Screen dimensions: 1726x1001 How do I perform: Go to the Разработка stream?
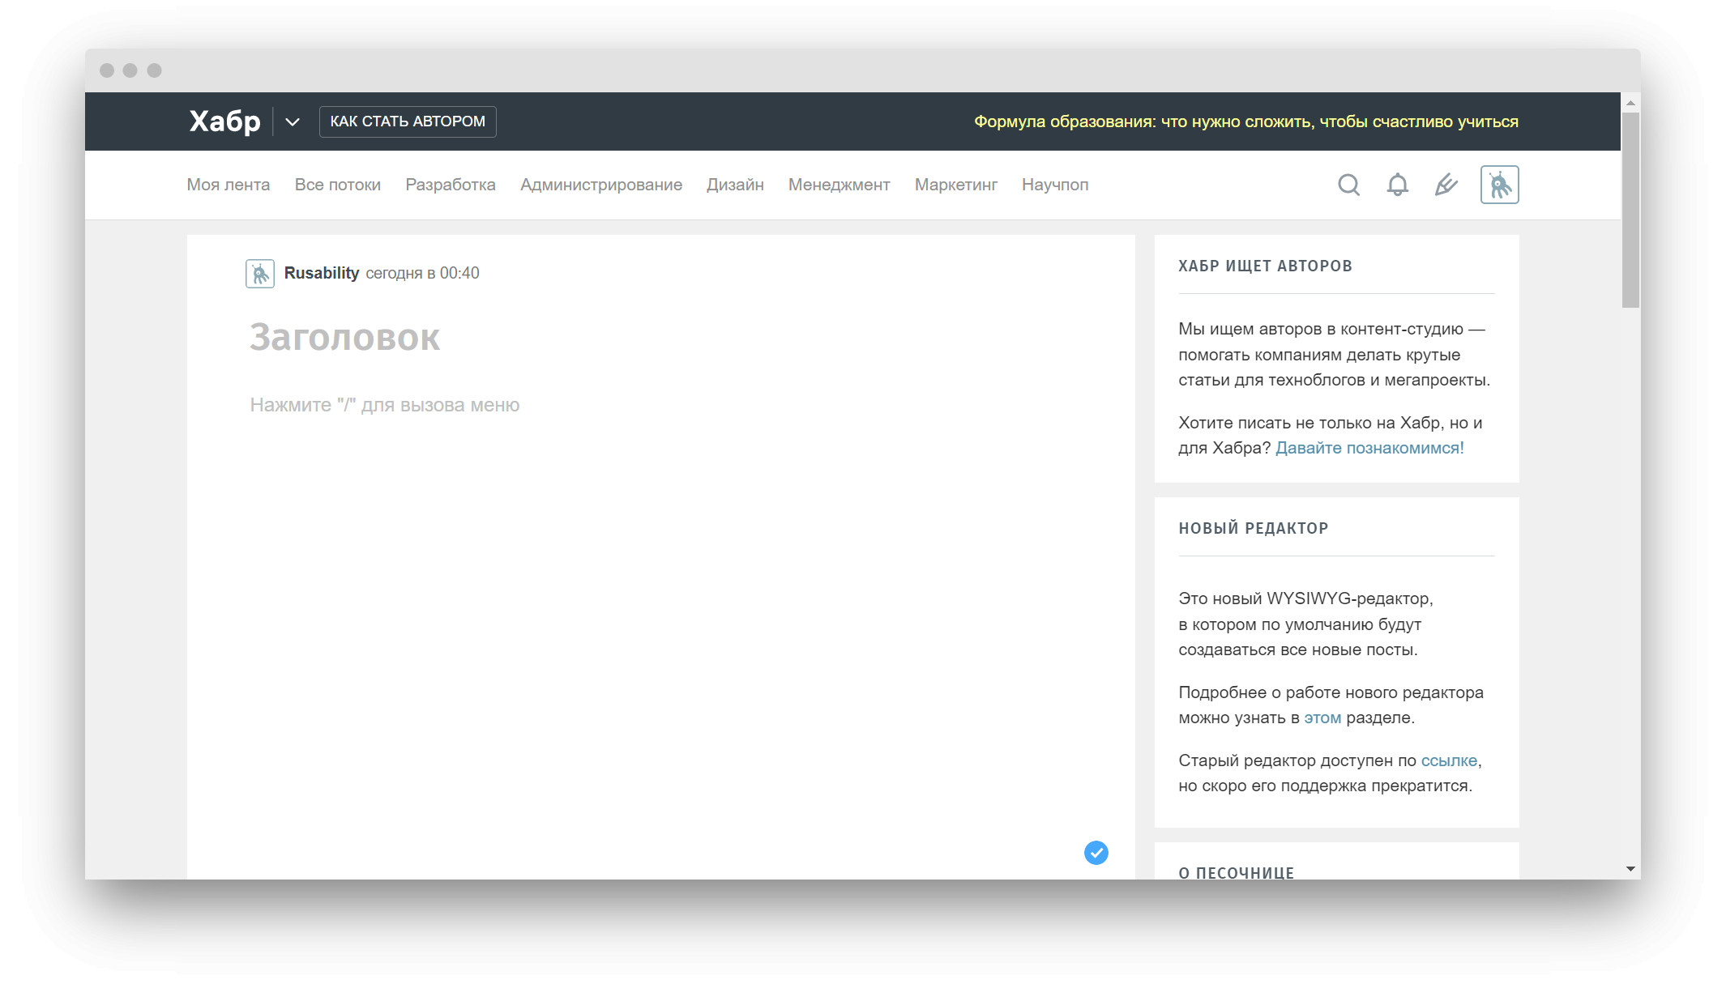(450, 185)
